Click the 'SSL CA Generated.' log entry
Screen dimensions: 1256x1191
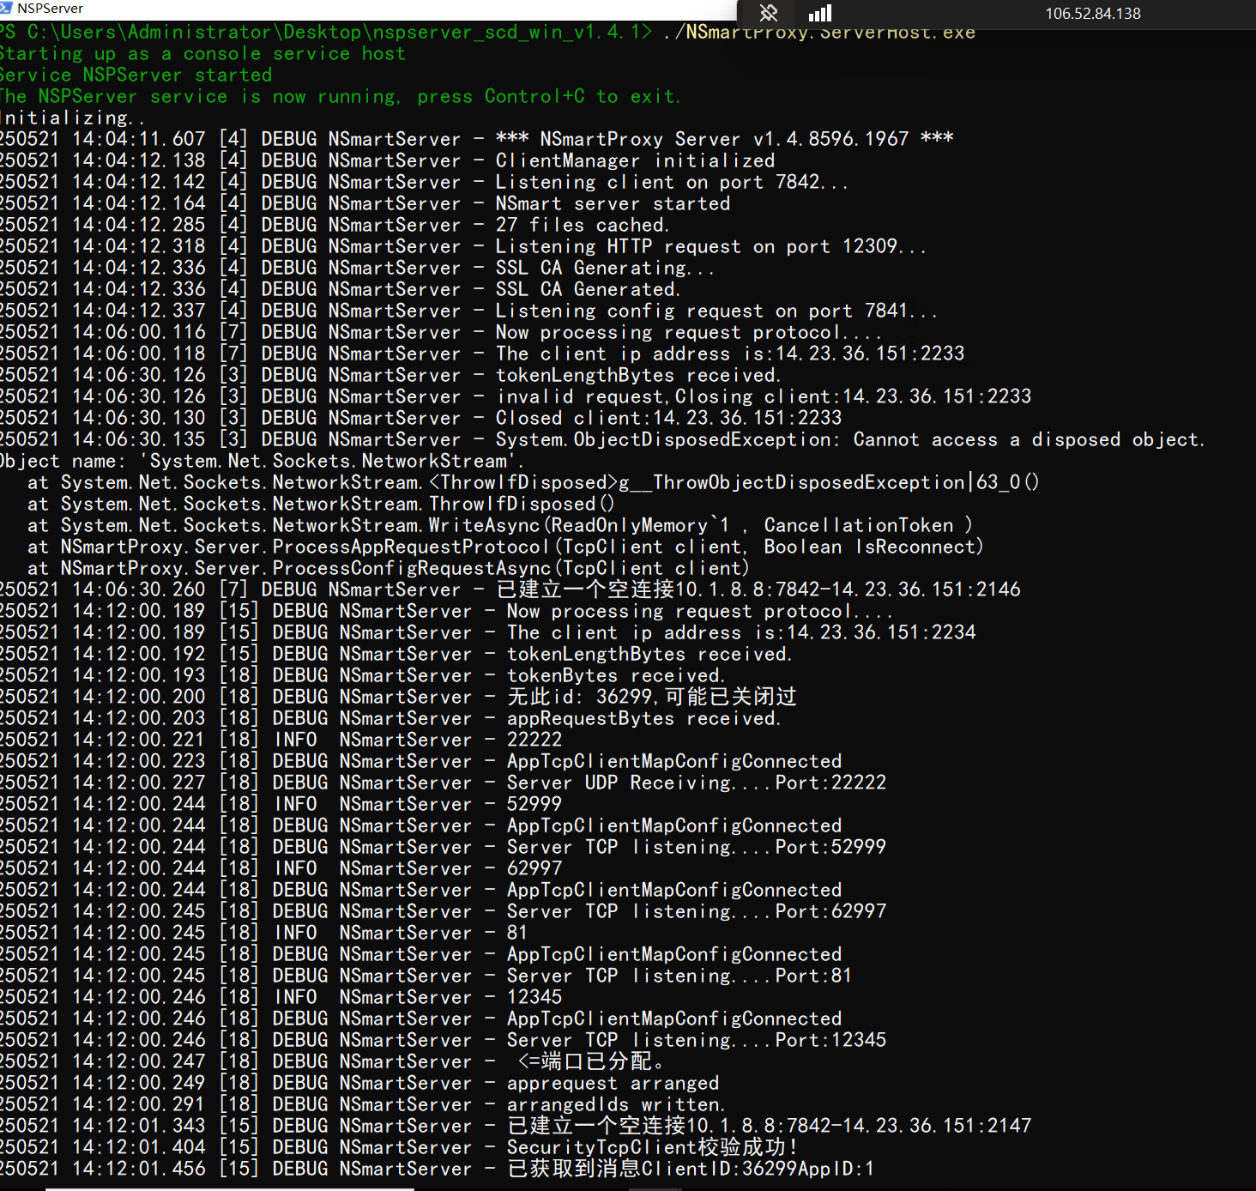340,290
